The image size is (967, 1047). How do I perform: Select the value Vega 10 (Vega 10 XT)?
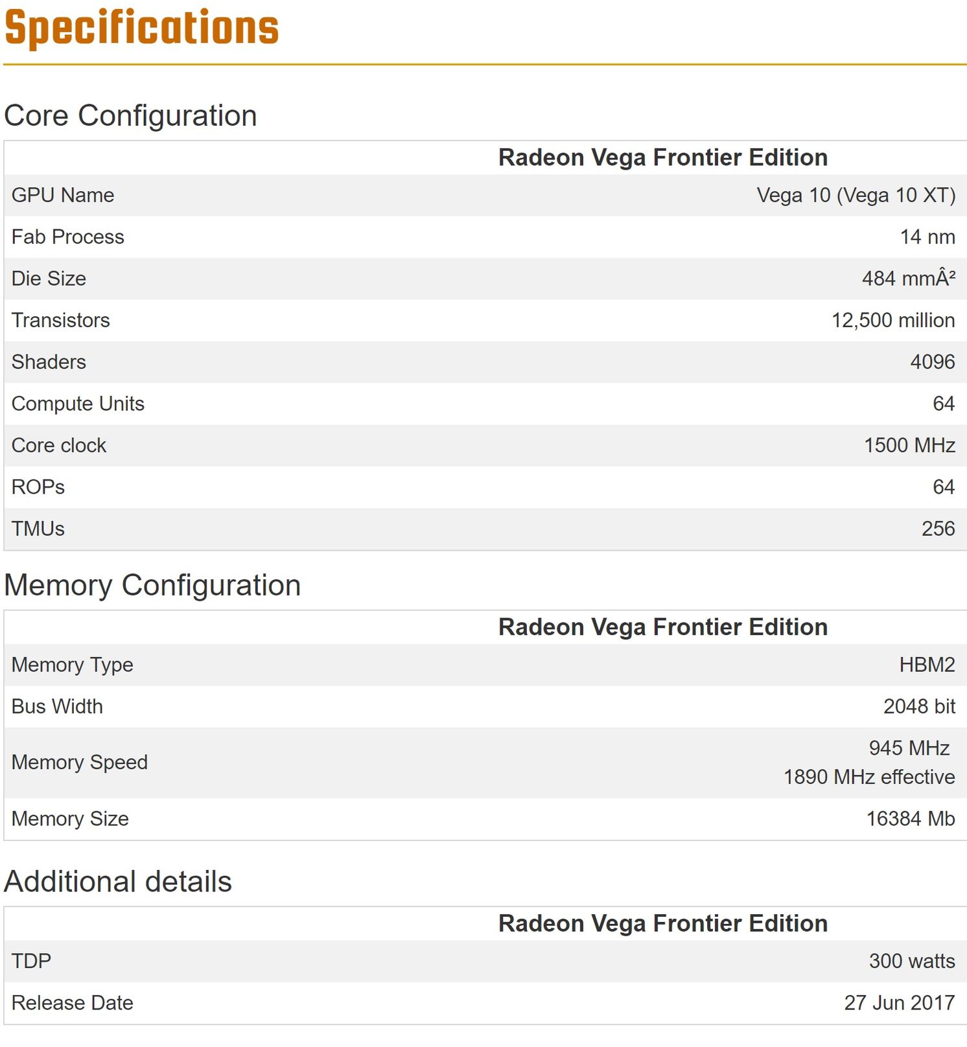[x=856, y=196]
